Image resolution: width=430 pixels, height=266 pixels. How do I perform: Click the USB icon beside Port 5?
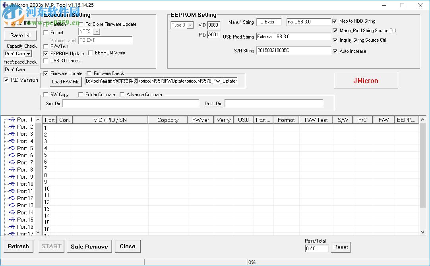(12, 148)
